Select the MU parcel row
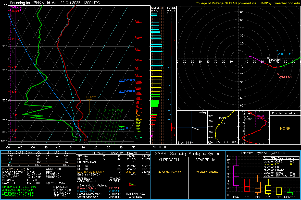 tap(39, 165)
